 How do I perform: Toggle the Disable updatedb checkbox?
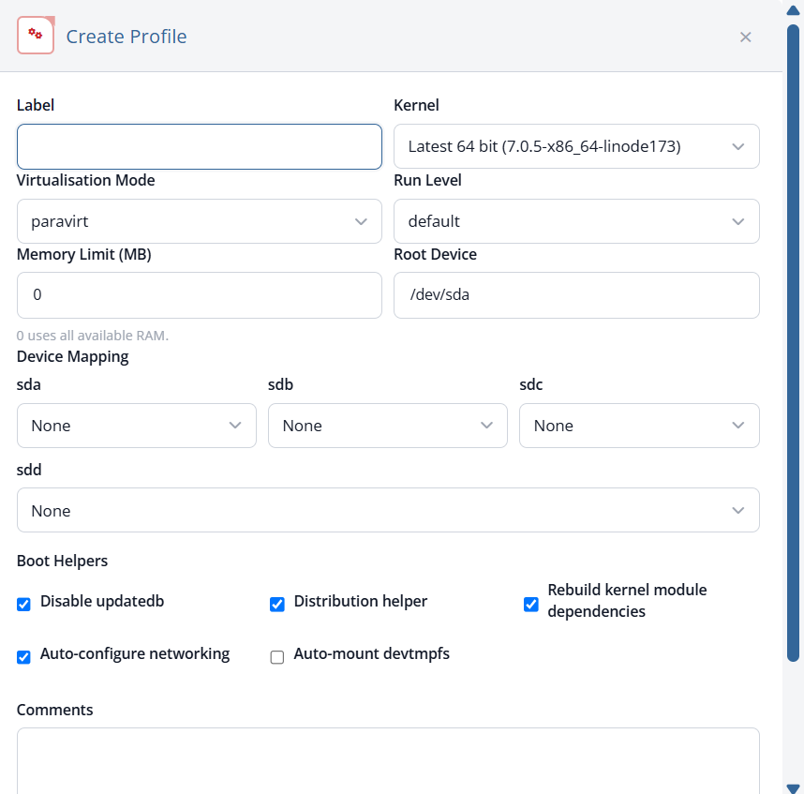click(23, 605)
